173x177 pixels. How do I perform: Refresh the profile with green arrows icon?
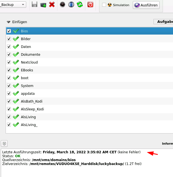tap(80, 5)
